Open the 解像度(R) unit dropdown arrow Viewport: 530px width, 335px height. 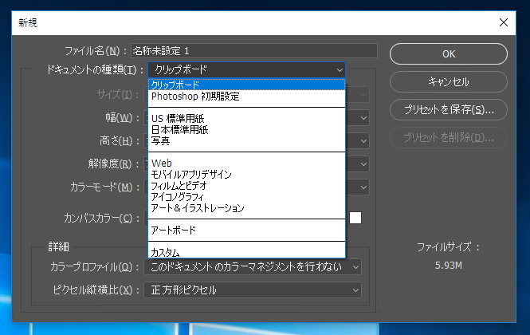pyautogui.click(x=363, y=164)
